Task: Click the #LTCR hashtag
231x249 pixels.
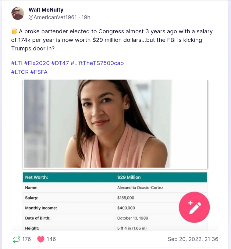Action: pos(20,72)
